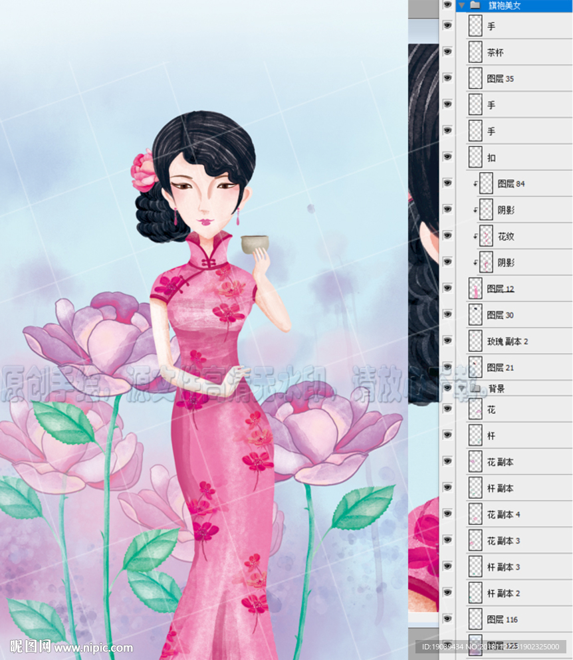Select the layer named 图层 12
The image size is (573, 660).
point(501,288)
